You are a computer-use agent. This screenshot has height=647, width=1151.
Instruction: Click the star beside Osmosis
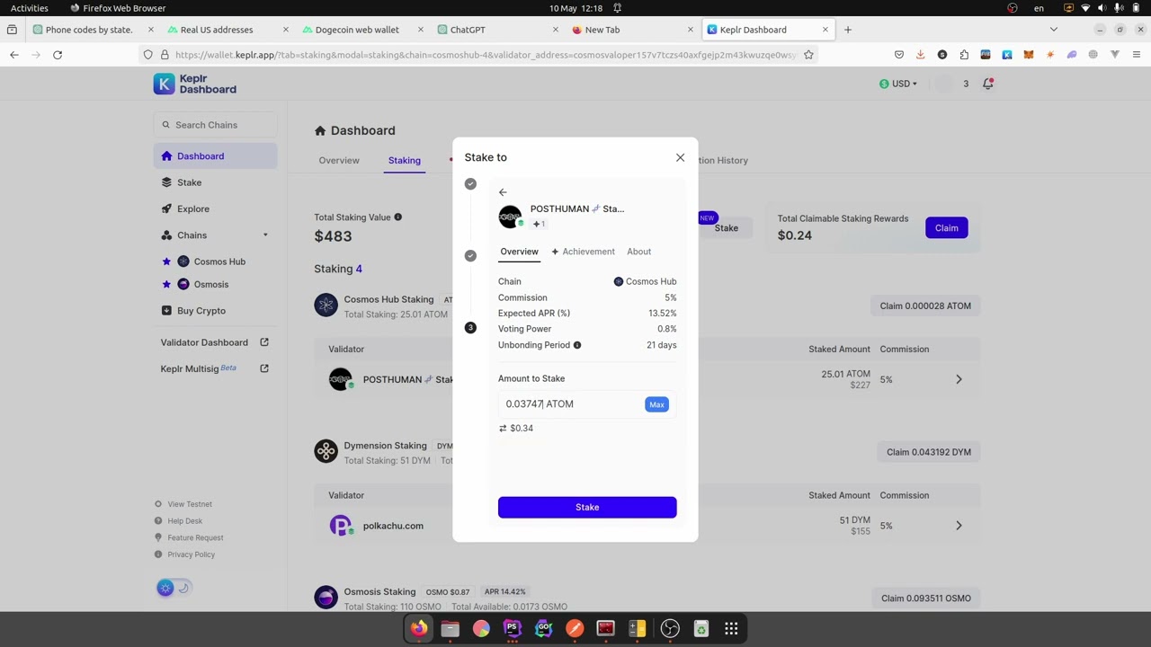click(165, 284)
